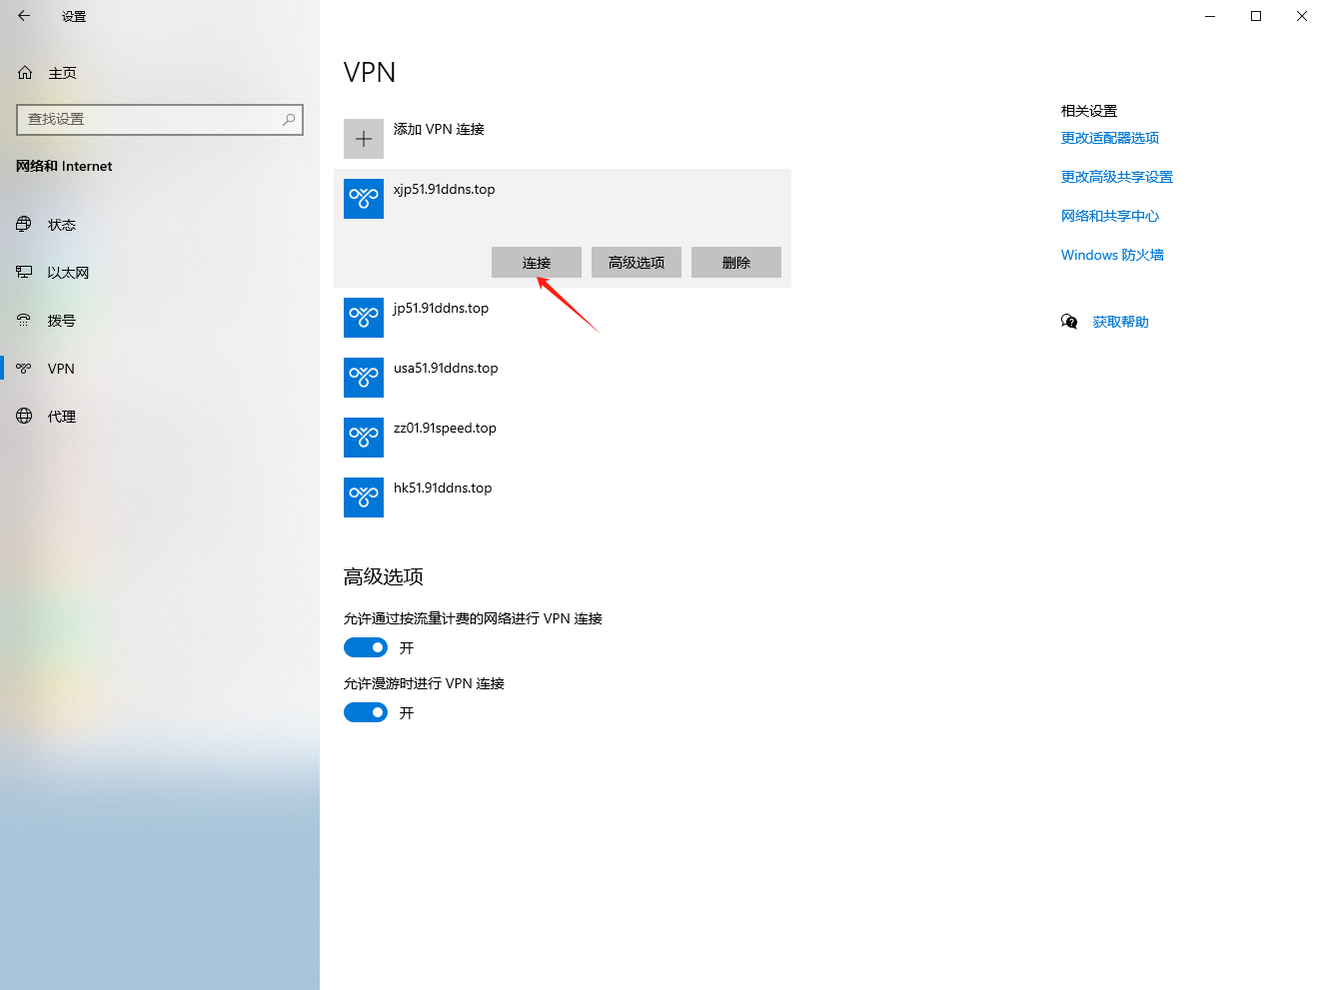The image size is (1325, 990).
Task: Disable VPN while roaming toggle
Action: [x=366, y=712]
